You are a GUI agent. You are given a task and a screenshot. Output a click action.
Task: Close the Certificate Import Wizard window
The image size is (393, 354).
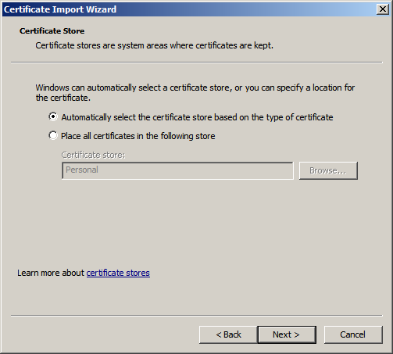[x=383, y=9]
